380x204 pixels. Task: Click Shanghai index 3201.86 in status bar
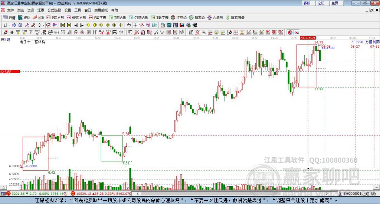click(18, 194)
